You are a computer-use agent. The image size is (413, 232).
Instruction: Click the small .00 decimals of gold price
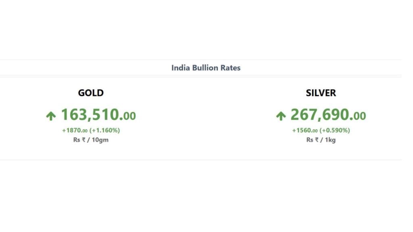129,116
